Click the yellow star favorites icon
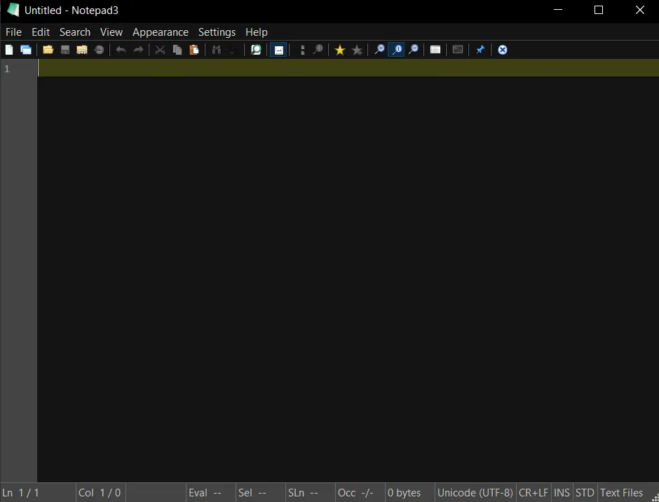This screenshot has height=502, width=659. tap(340, 50)
